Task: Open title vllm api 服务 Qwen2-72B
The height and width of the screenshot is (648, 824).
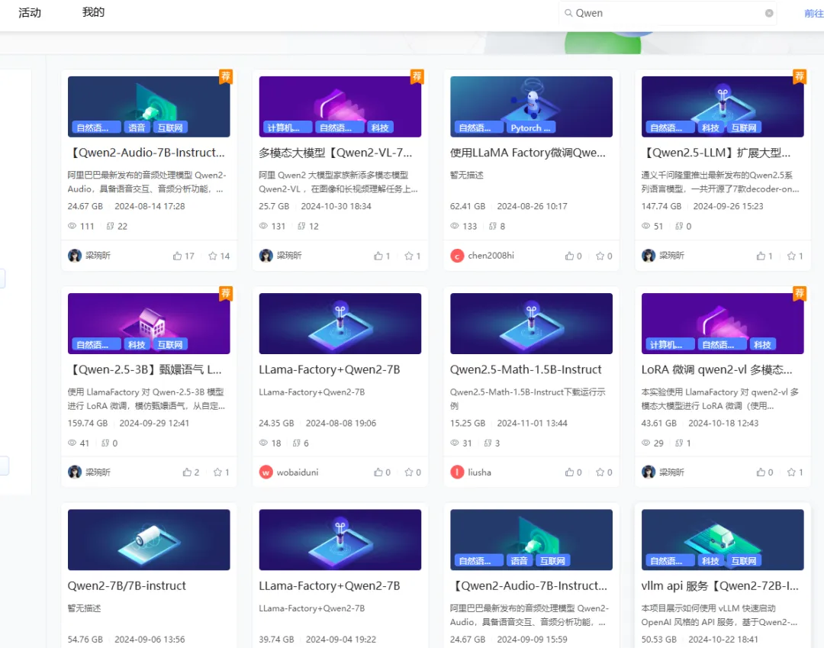Action: tap(720, 586)
